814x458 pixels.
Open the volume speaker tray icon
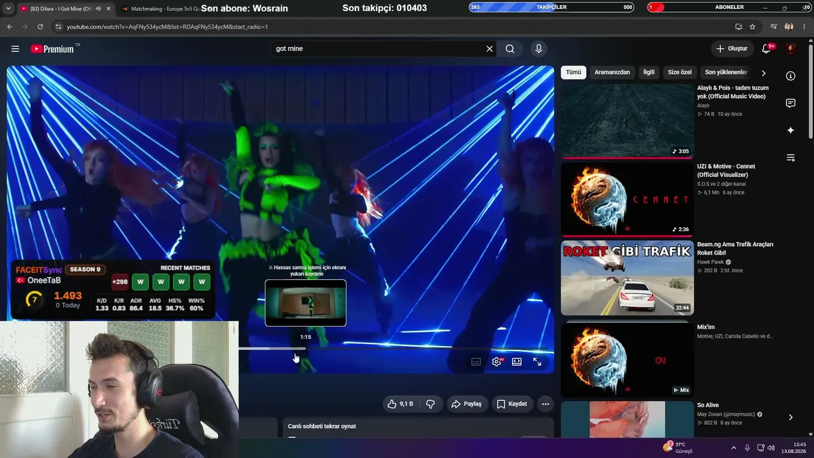[x=771, y=448]
